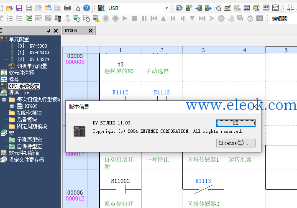Click the unit monitor icon with waveform
This screenshot has height=208, width=297.
58,18
